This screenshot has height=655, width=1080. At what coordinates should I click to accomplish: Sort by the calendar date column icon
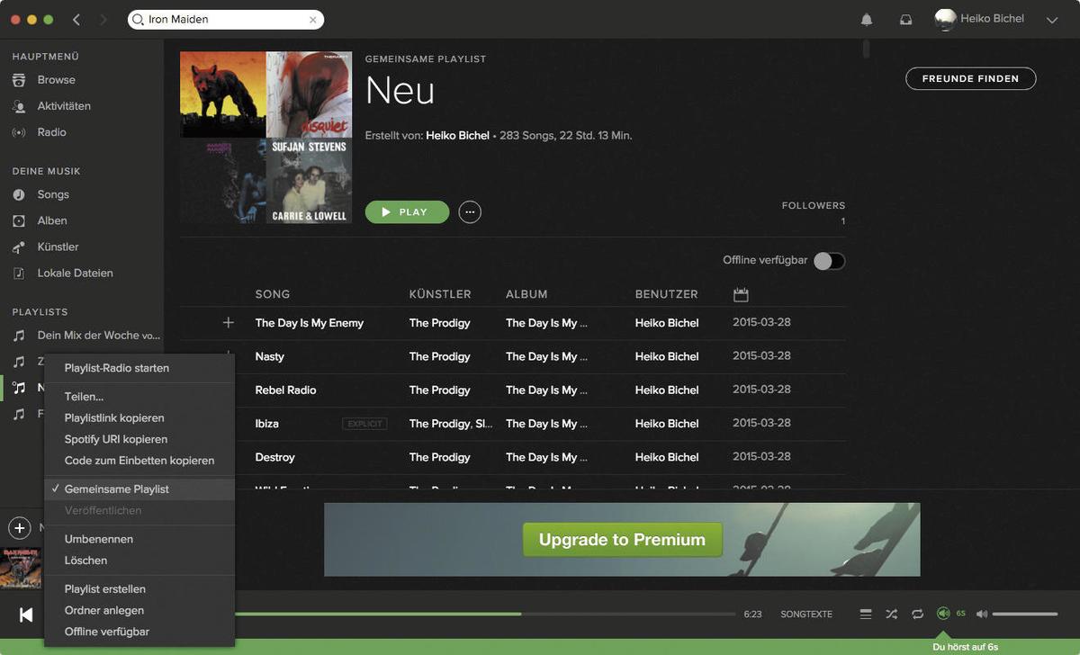pos(741,294)
